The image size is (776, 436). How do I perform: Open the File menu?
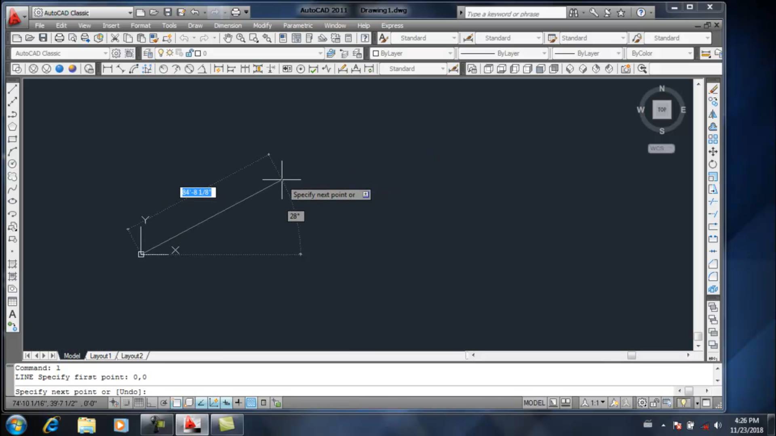click(40, 25)
